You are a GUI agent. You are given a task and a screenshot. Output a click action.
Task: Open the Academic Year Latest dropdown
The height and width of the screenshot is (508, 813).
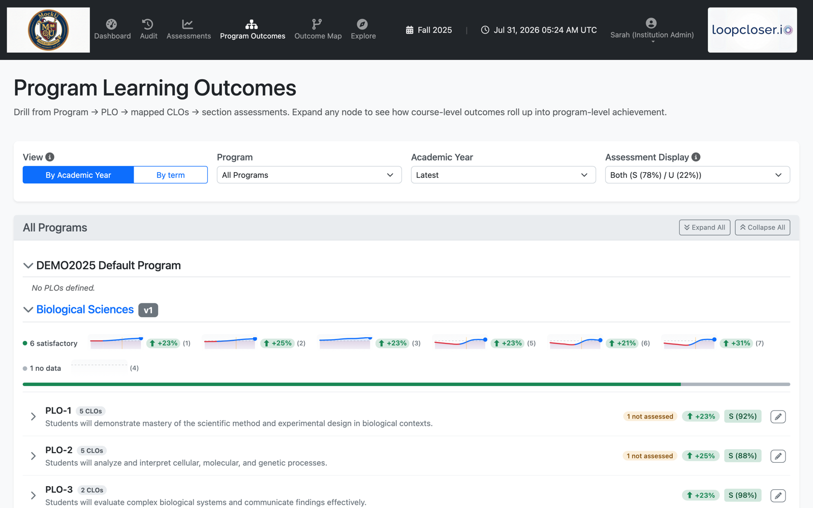pos(503,175)
